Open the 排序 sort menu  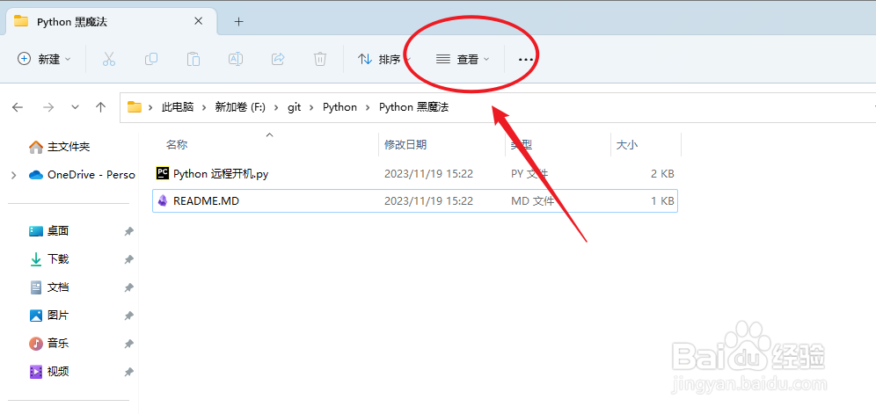[x=384, y=59]
